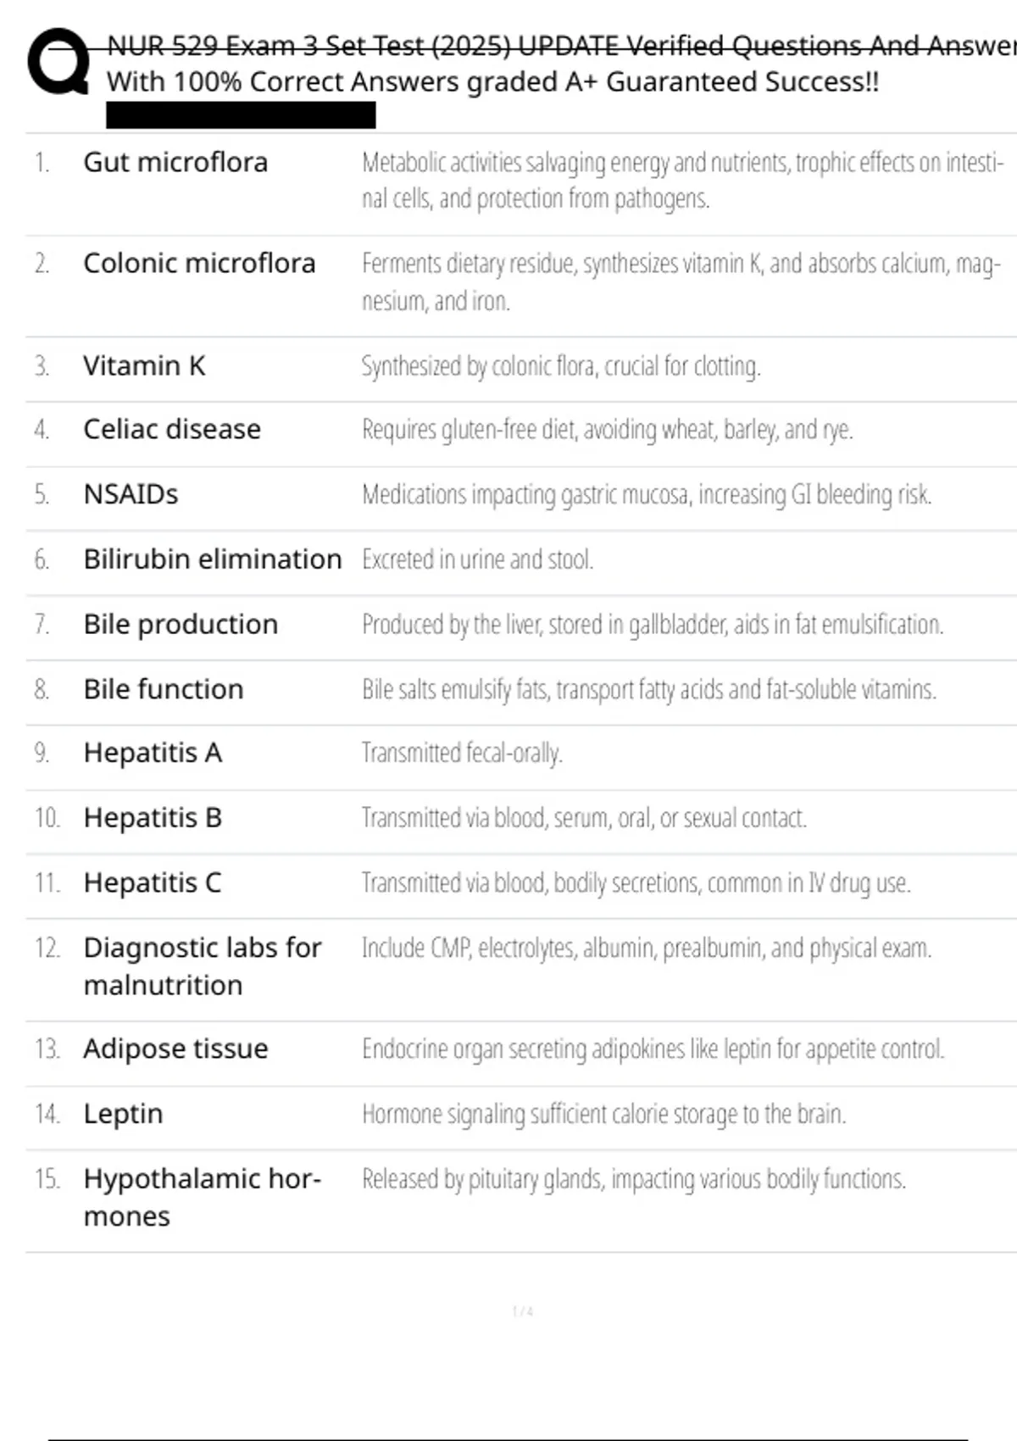Viewport: 1017px width, 1441px height.
Task: Select the Leptin term
Action: (x=123, y=1114)
